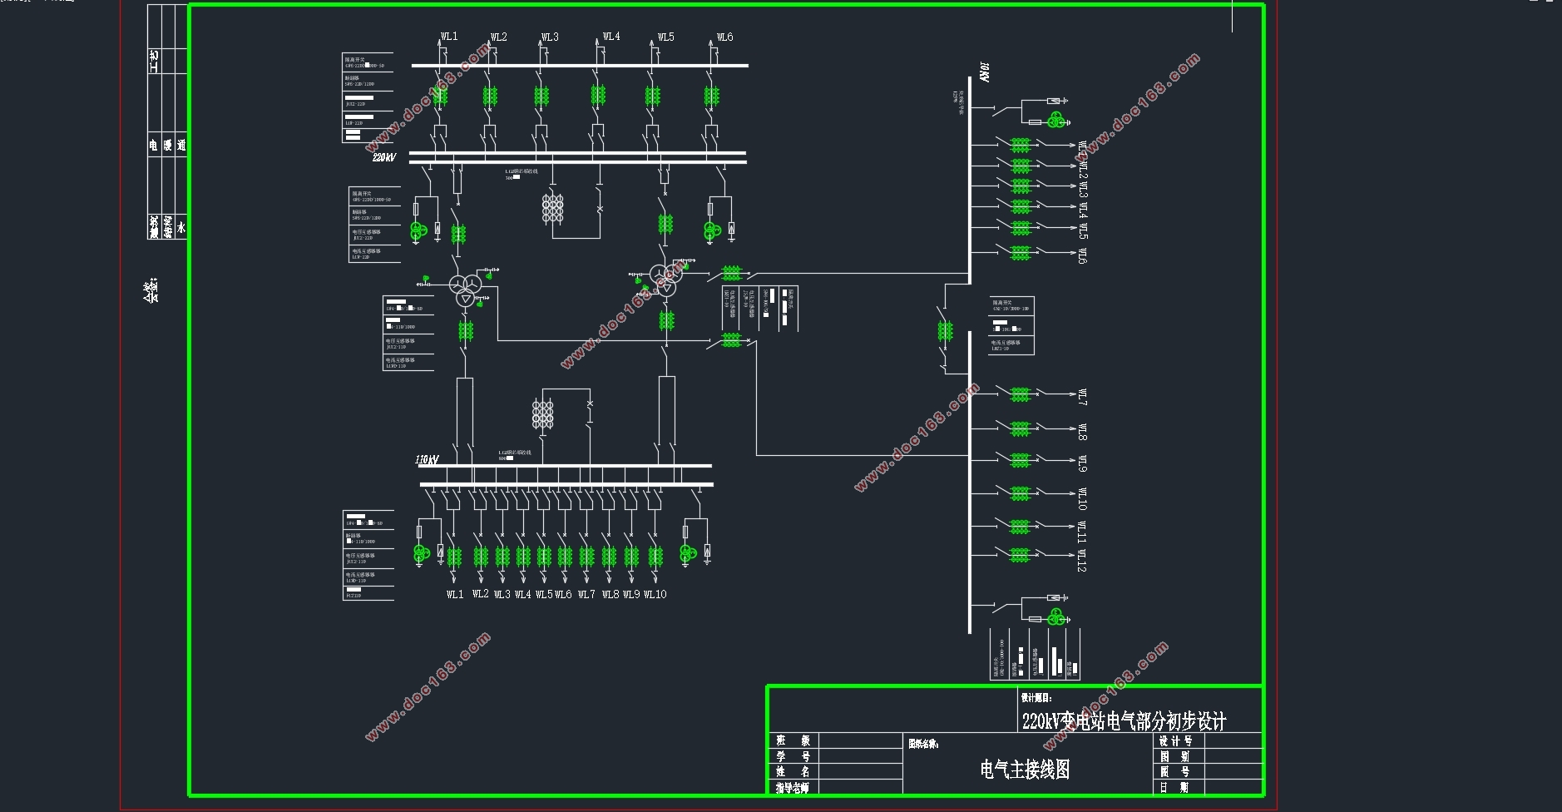
Task: Click the WL3 label under the 110kV feeders
Action: point(502,594)
